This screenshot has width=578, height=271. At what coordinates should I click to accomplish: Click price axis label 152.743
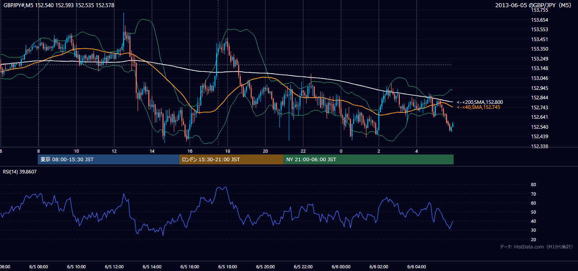(540, 107)
